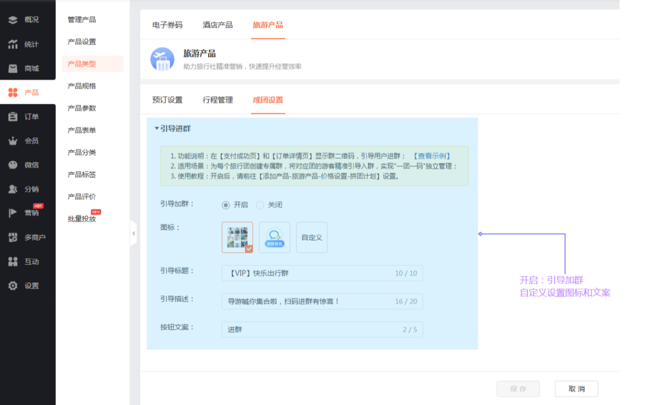Open the 查看示例 link
Image resolution: width=647 pixels, height=405 pixels.
432,156
